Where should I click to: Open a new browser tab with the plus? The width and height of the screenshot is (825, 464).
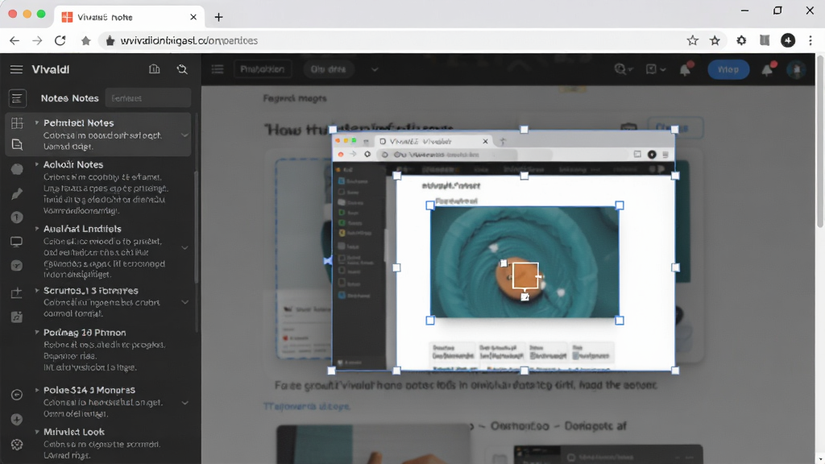[218, 17]
